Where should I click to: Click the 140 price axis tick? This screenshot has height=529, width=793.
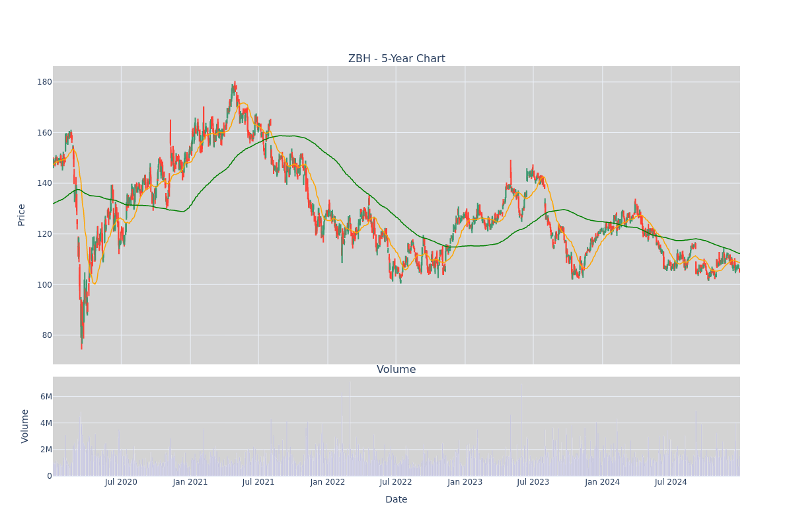pos(44,183)
